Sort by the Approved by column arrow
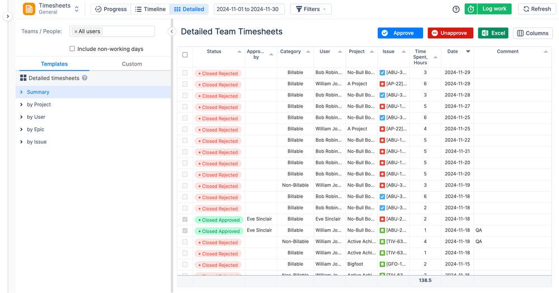559x293 pixels. pyautogui.click(x=271, y=54)
